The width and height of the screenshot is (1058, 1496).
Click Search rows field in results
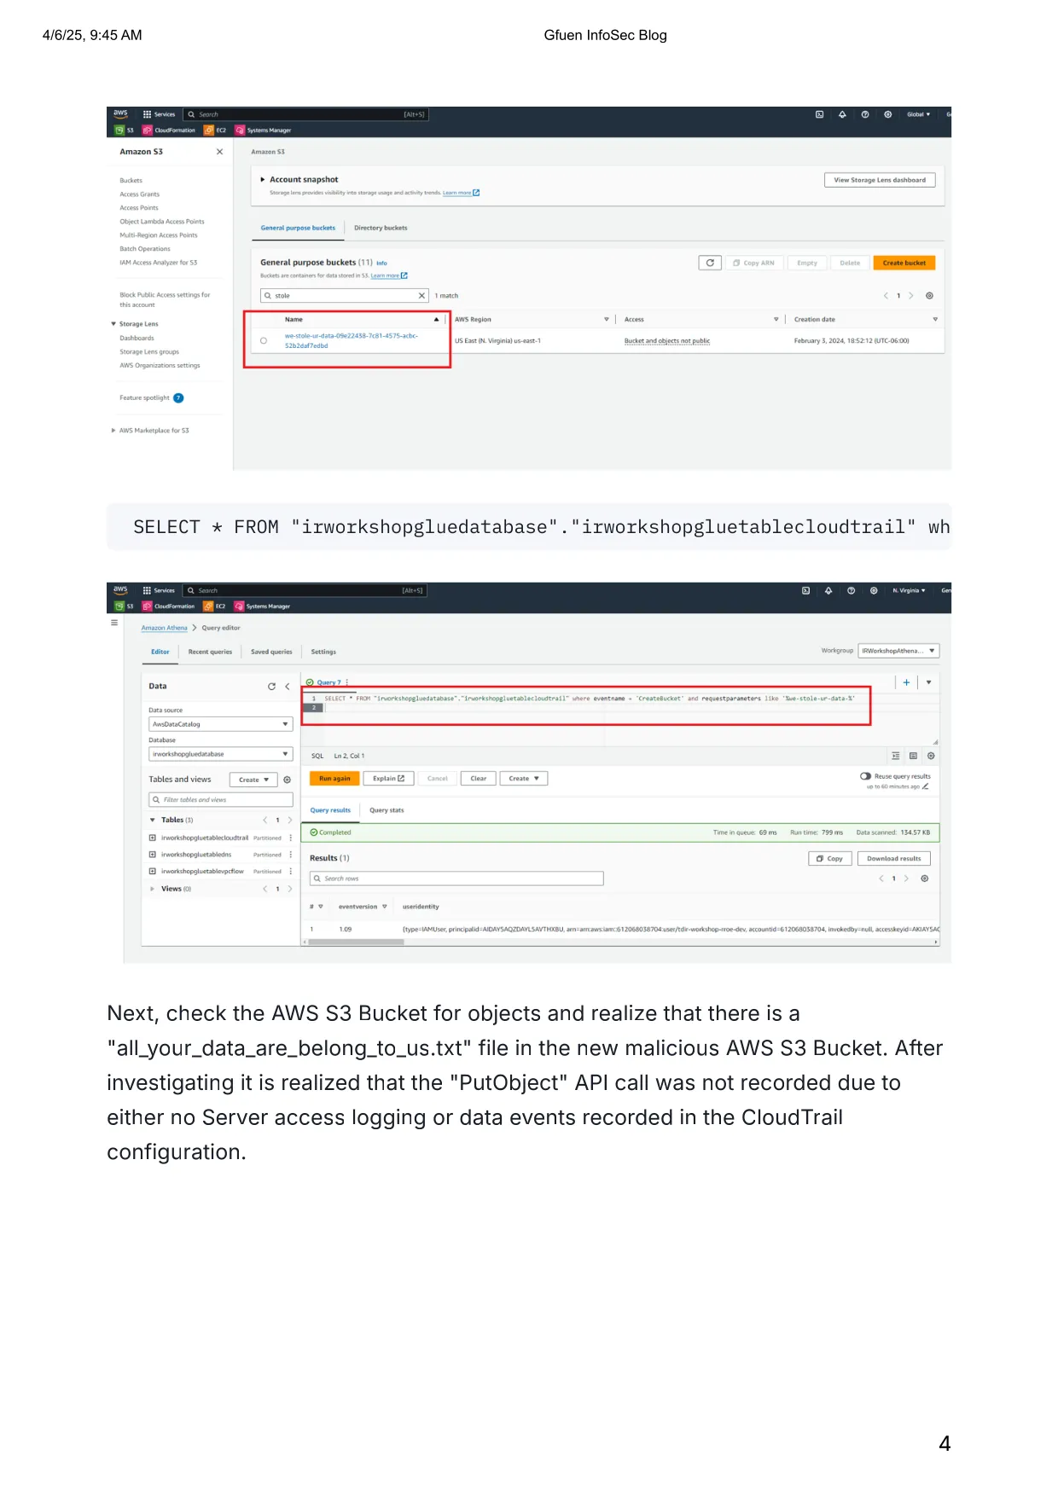click(x=456, y=878)
